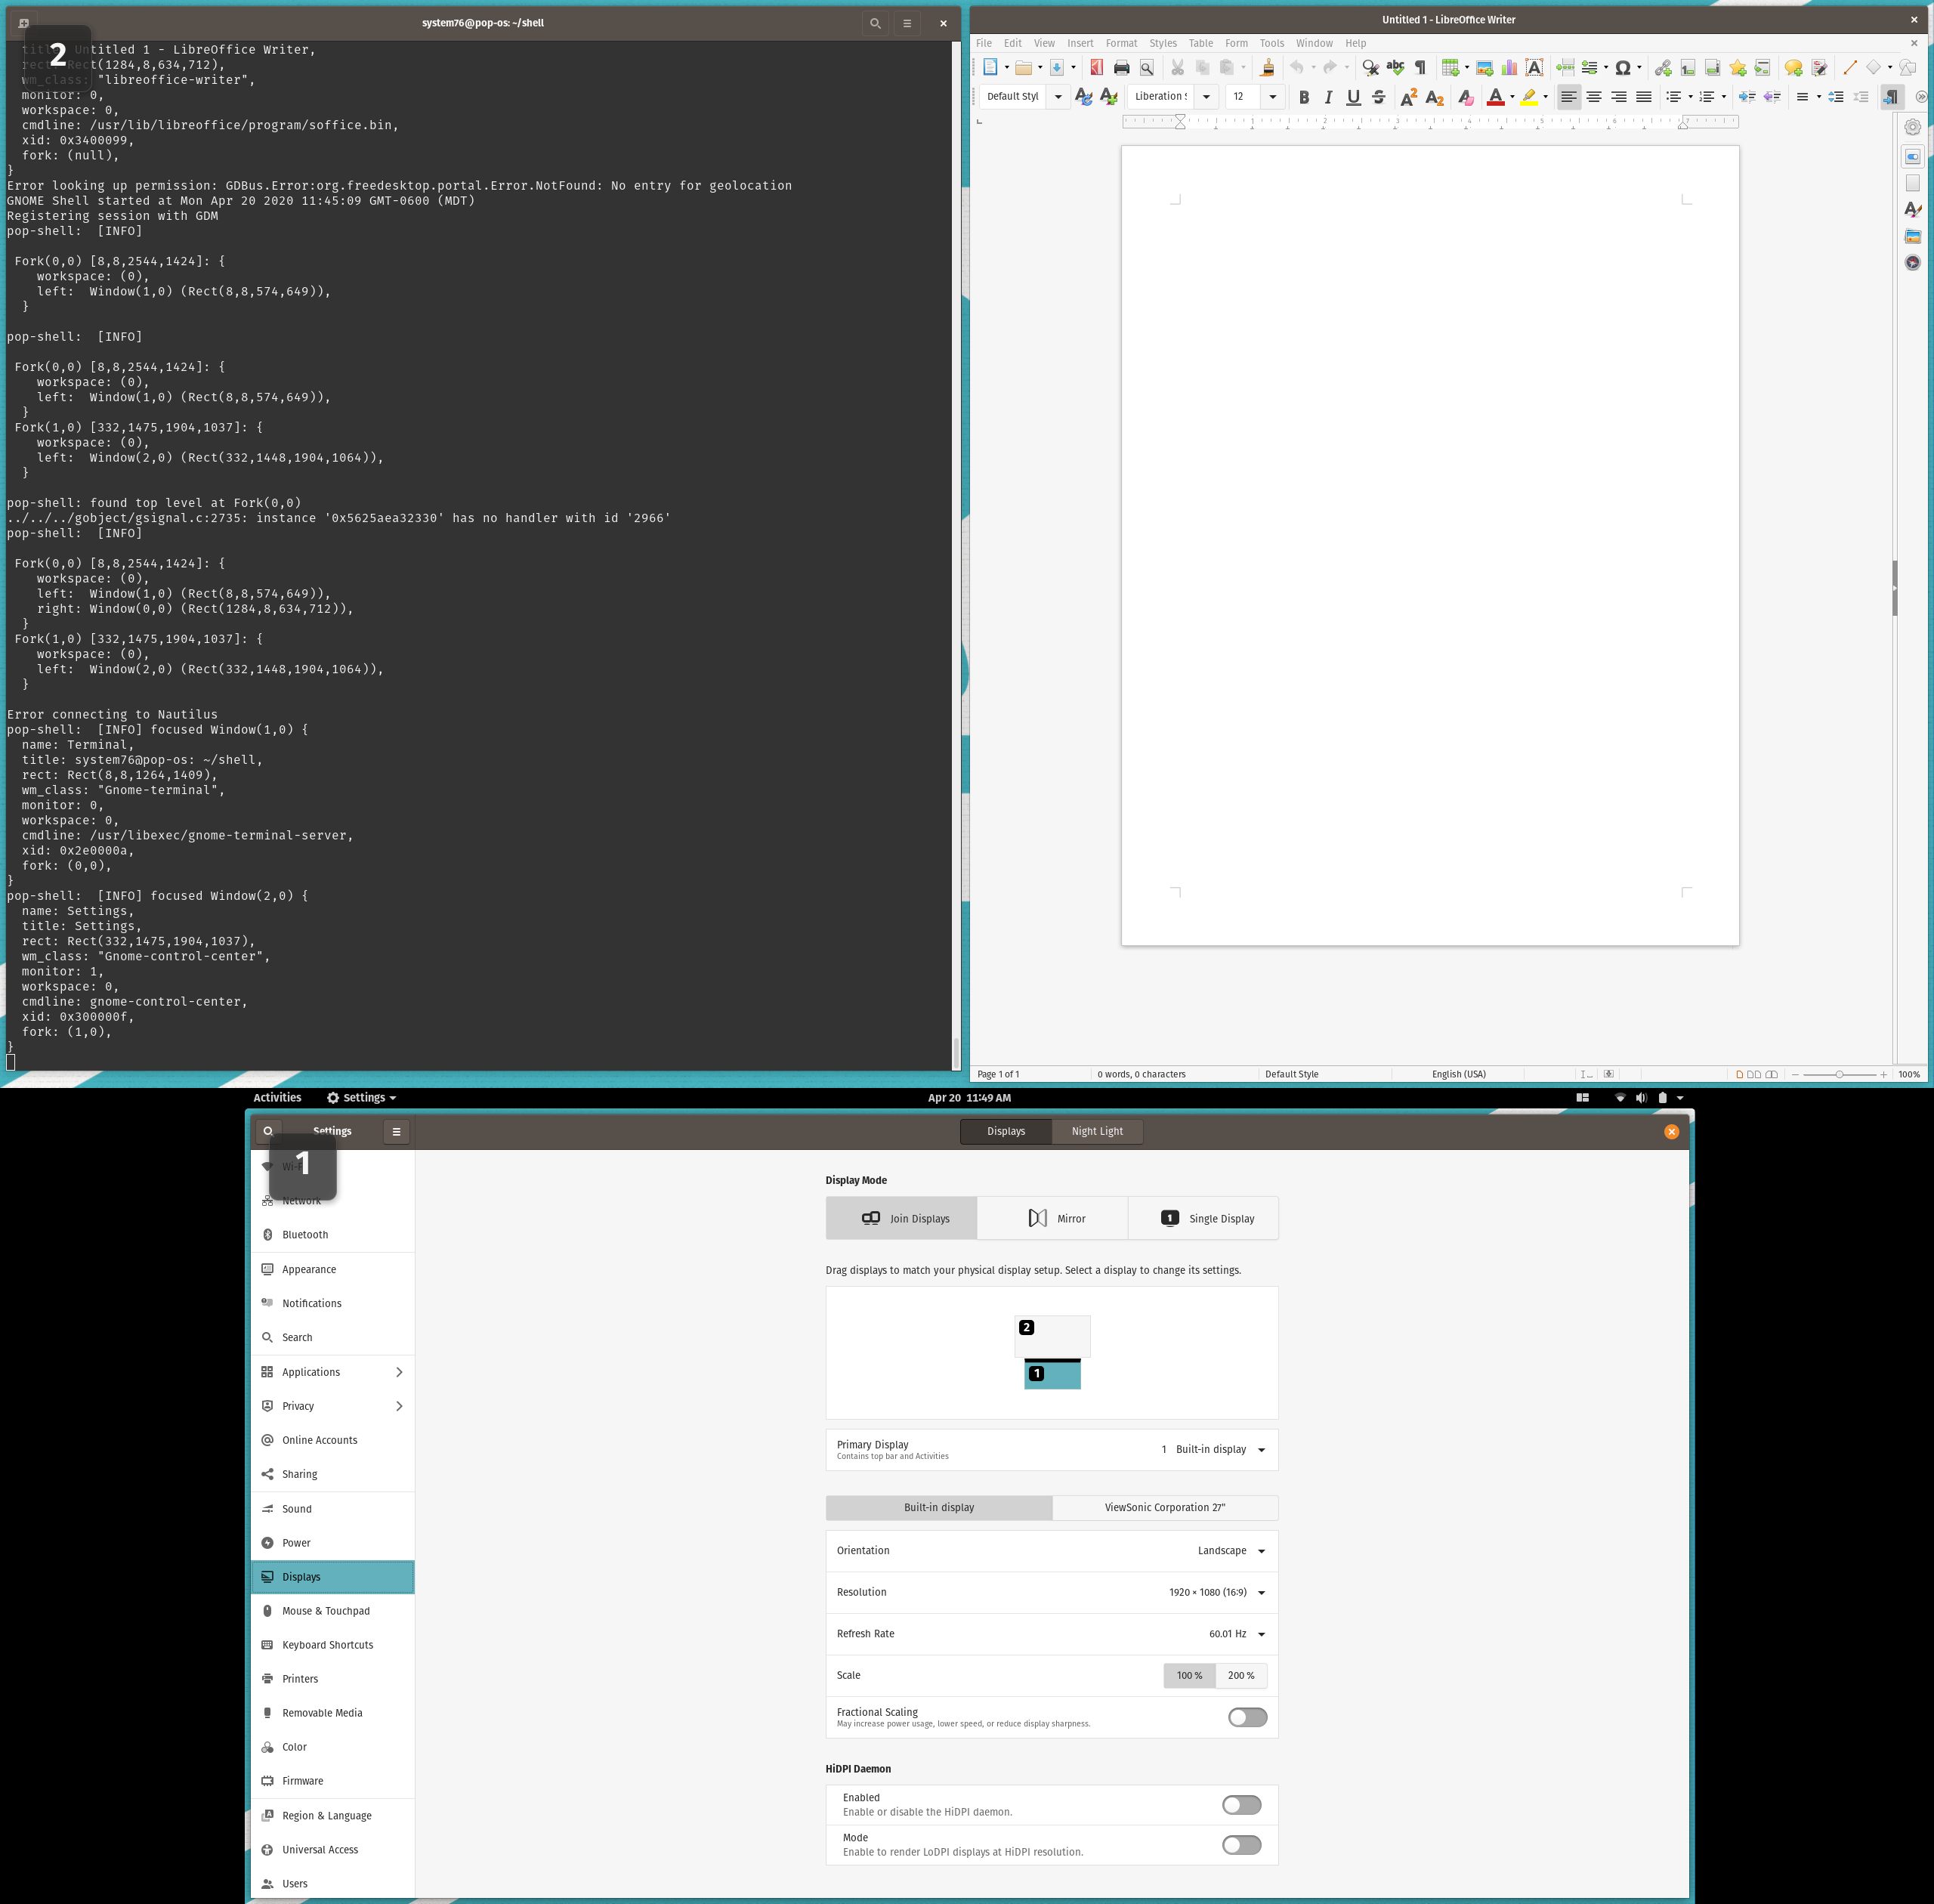Click Activities in top bar
The height and width of the screenshot is (1904, 1934).
click(x=277, y=1097)
